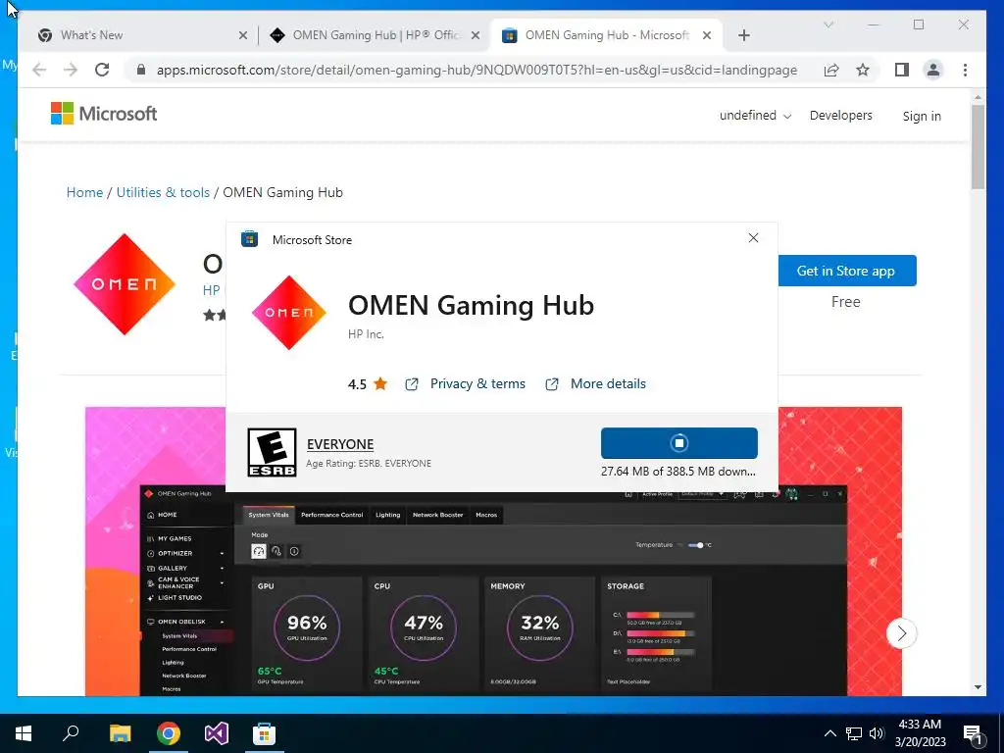Select the OMEN Gaming Hub Microsoft tab
The image size is (1004, 753).
pyautogui.click(x=606, y=35)
